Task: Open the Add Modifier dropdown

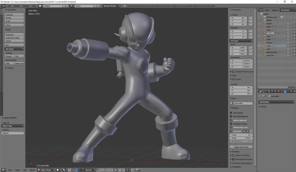Action: click(x=276, y=102)
